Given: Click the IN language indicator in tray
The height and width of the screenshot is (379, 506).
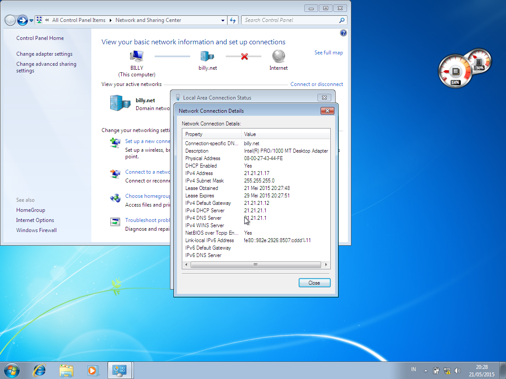Looking at the screenshot, I should coord(413,369).
